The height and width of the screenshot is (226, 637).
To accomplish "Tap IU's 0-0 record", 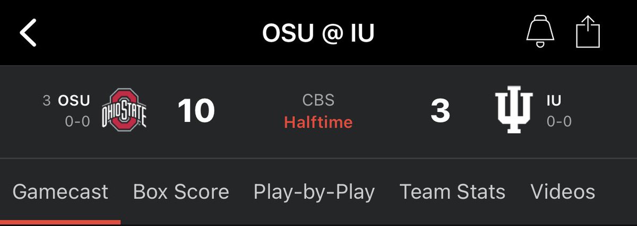I will (559, 121).
